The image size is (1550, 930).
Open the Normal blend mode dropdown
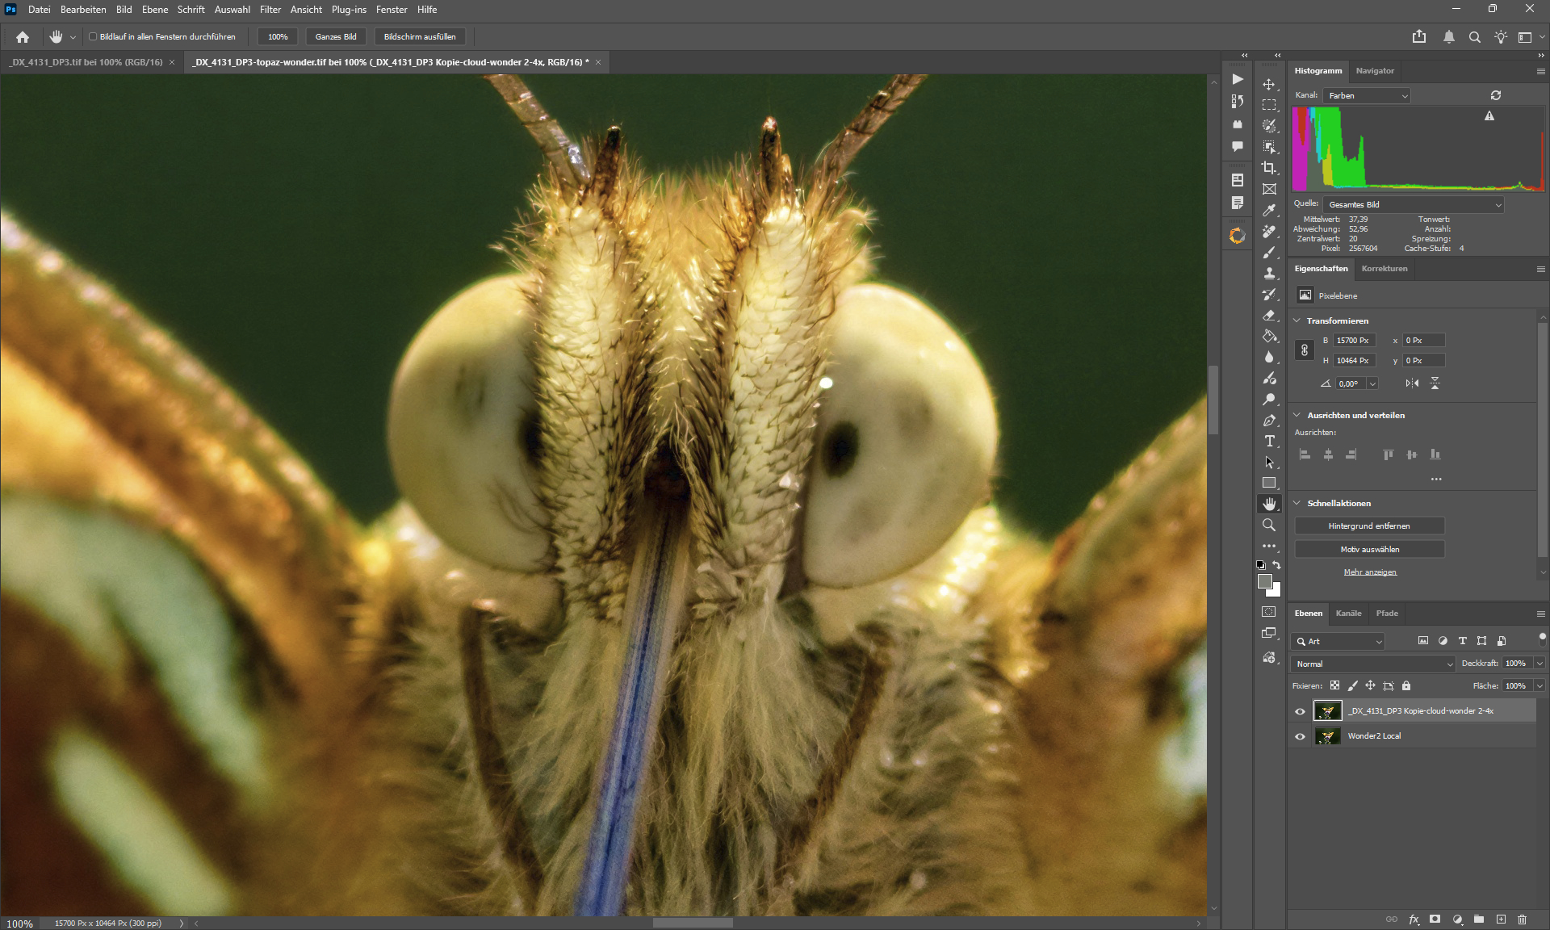pyautogui.click(x=1373, y=664)
